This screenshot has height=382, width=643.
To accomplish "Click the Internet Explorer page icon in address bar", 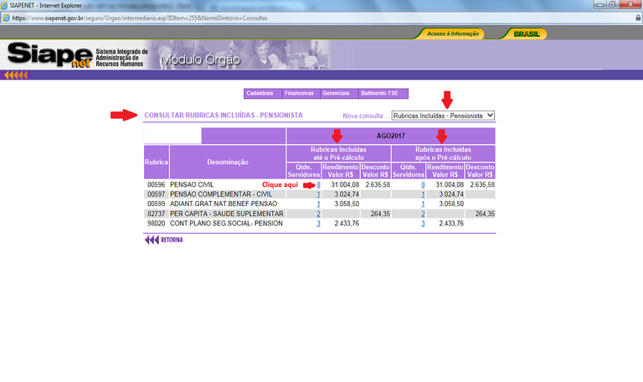I will tap(8, 17).
